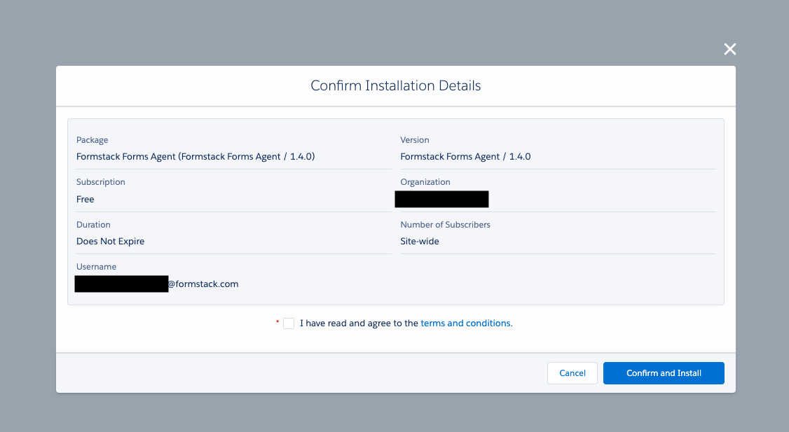
Task: Click the red required asterisk
Action: click(277, 323)
